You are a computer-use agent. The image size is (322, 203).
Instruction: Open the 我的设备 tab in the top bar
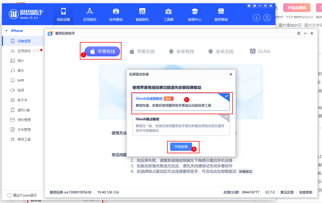(63, 14)
